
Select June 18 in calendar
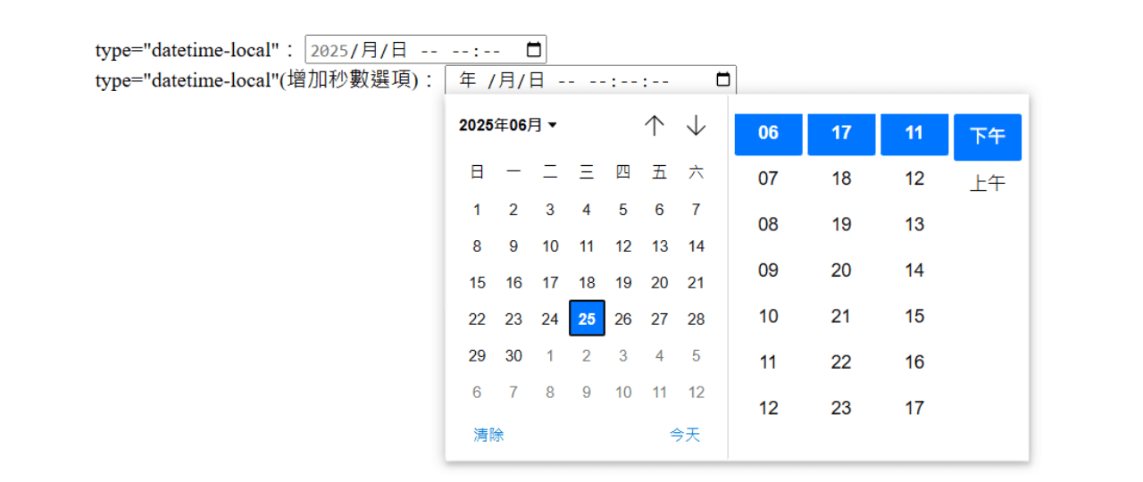587,282
